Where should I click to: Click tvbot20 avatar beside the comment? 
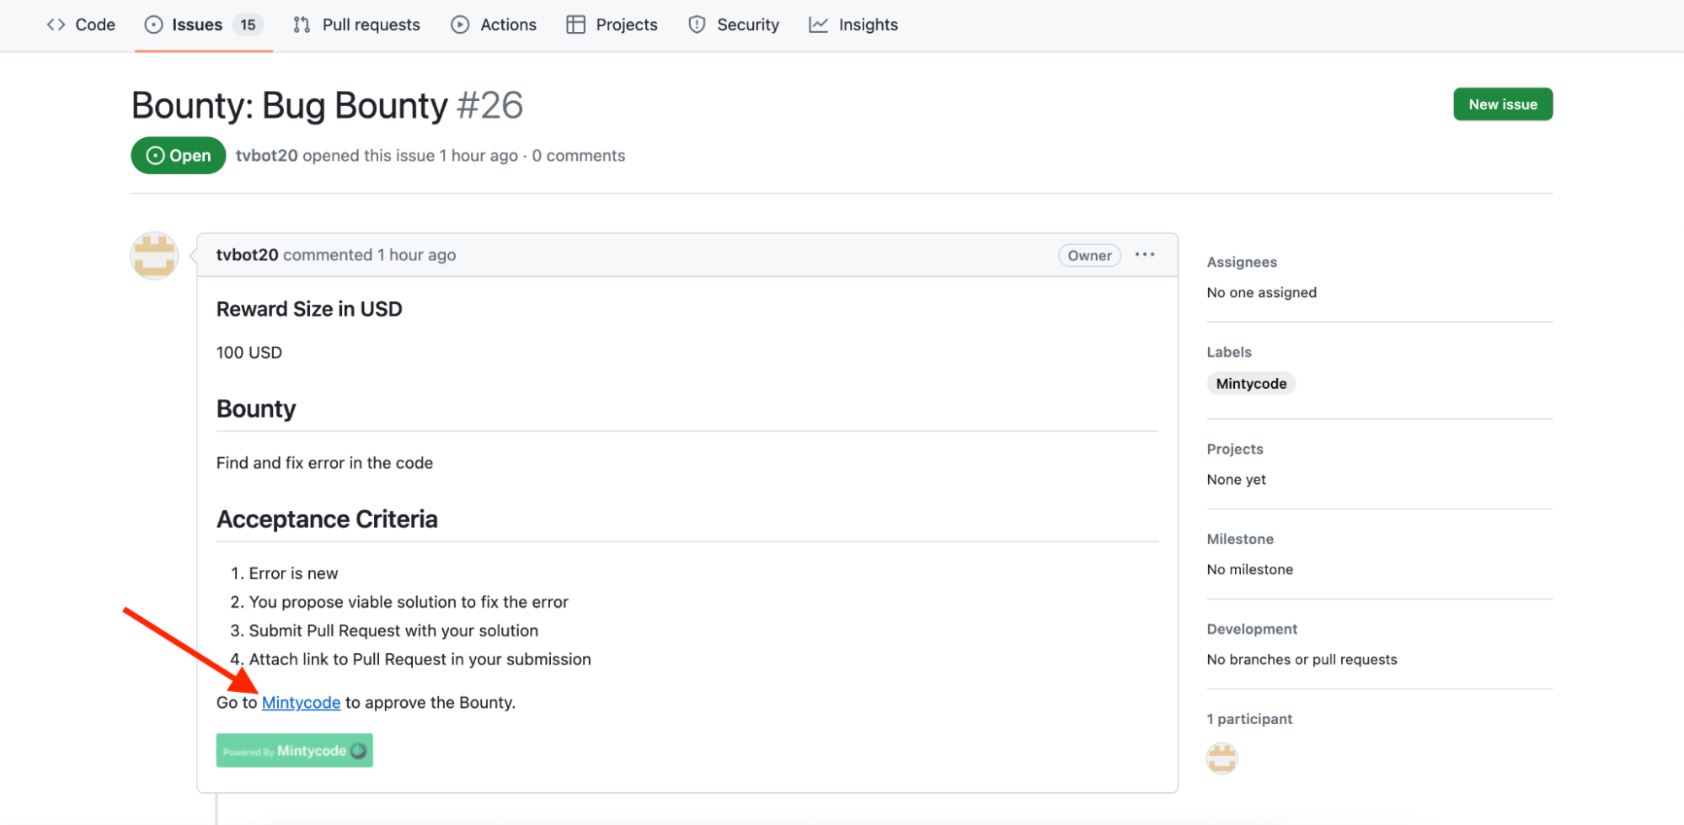click(x=154, y=256)
